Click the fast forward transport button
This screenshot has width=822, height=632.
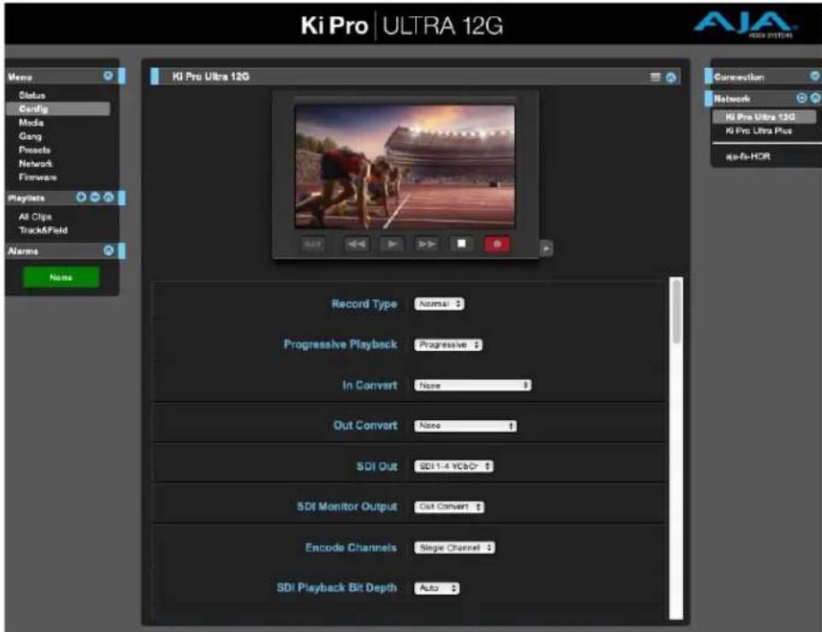coord(427,244)
